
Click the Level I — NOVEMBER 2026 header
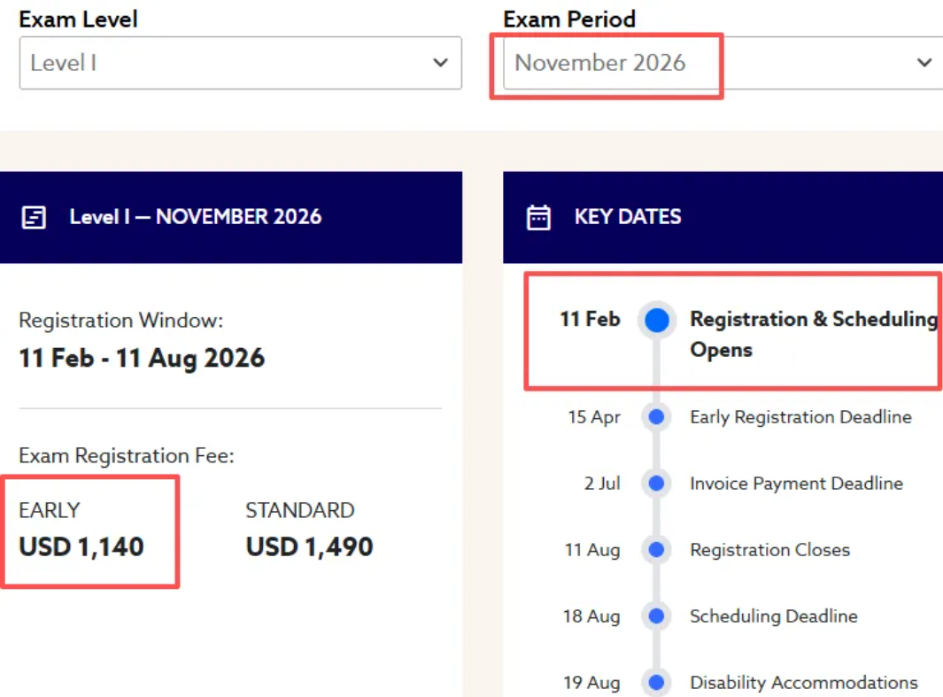tap(195, 217)
